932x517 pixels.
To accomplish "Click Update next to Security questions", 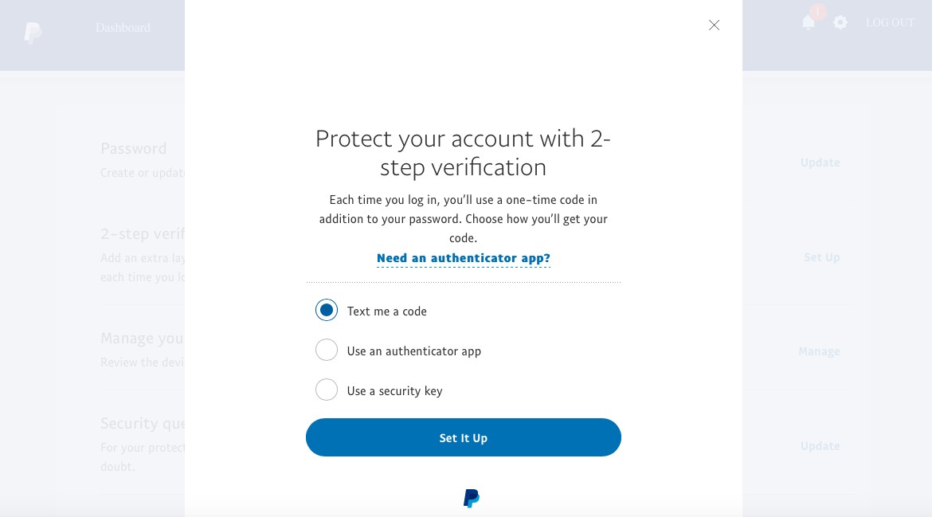I will click(820, 445).
